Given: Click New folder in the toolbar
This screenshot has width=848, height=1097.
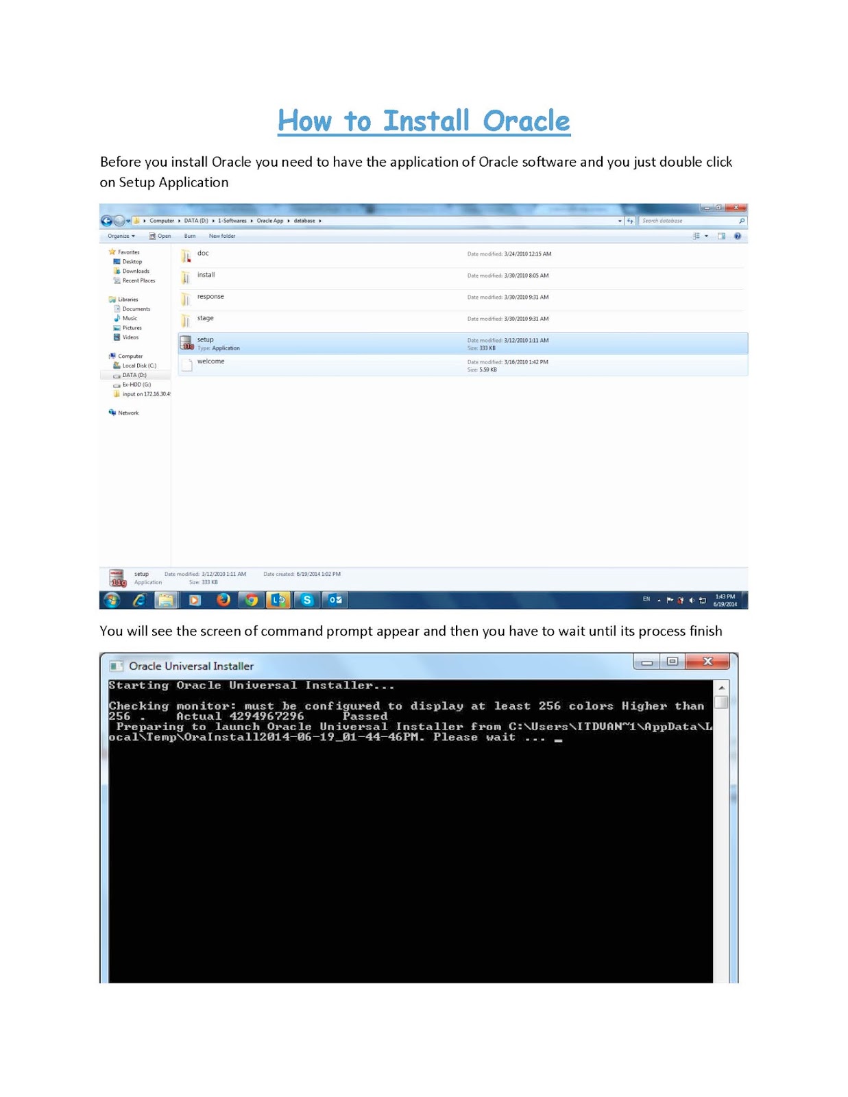Looking at the screenshot, I should (x=222, y=236).
